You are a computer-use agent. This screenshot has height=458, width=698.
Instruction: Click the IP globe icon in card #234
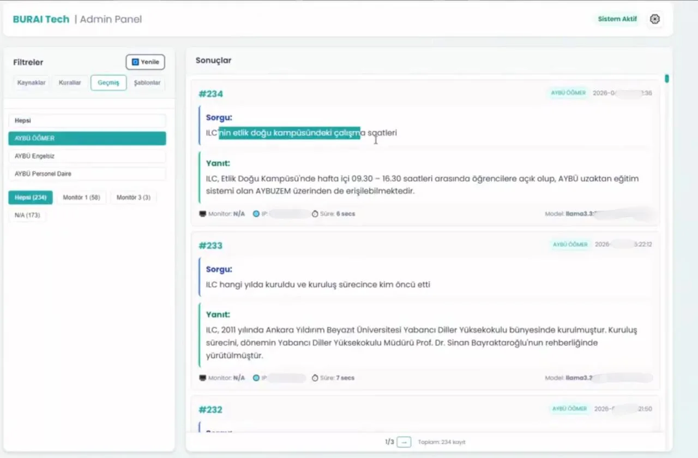(x=256, y=214)
